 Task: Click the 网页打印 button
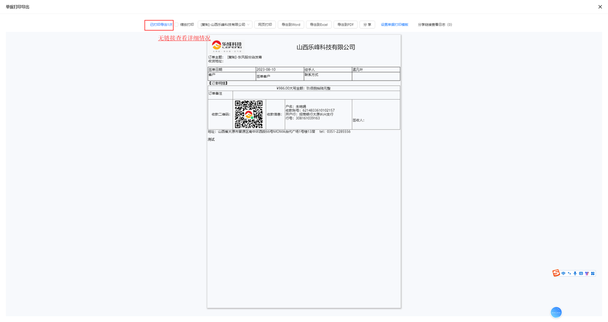(265, 25)
